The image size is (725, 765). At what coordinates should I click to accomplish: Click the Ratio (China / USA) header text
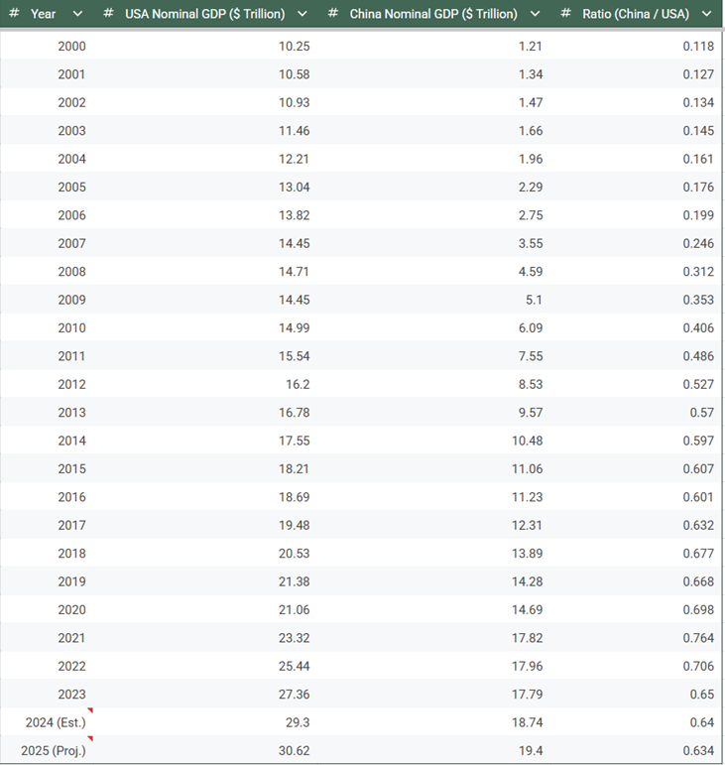[x=634, y=14]
